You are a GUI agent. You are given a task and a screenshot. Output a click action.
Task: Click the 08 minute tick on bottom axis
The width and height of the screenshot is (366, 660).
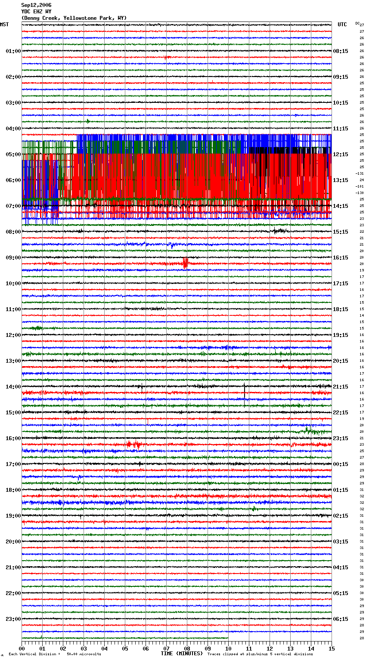[187, 648]
